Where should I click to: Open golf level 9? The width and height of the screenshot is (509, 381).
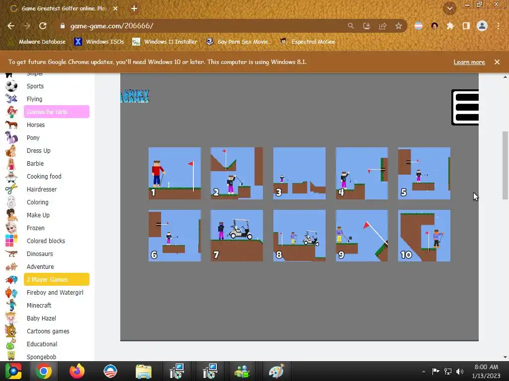click(362, 236)
